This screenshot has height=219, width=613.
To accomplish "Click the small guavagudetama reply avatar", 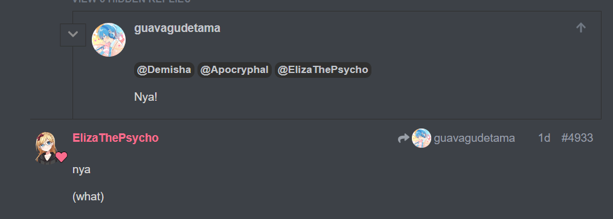I will (x=422, y=138).
